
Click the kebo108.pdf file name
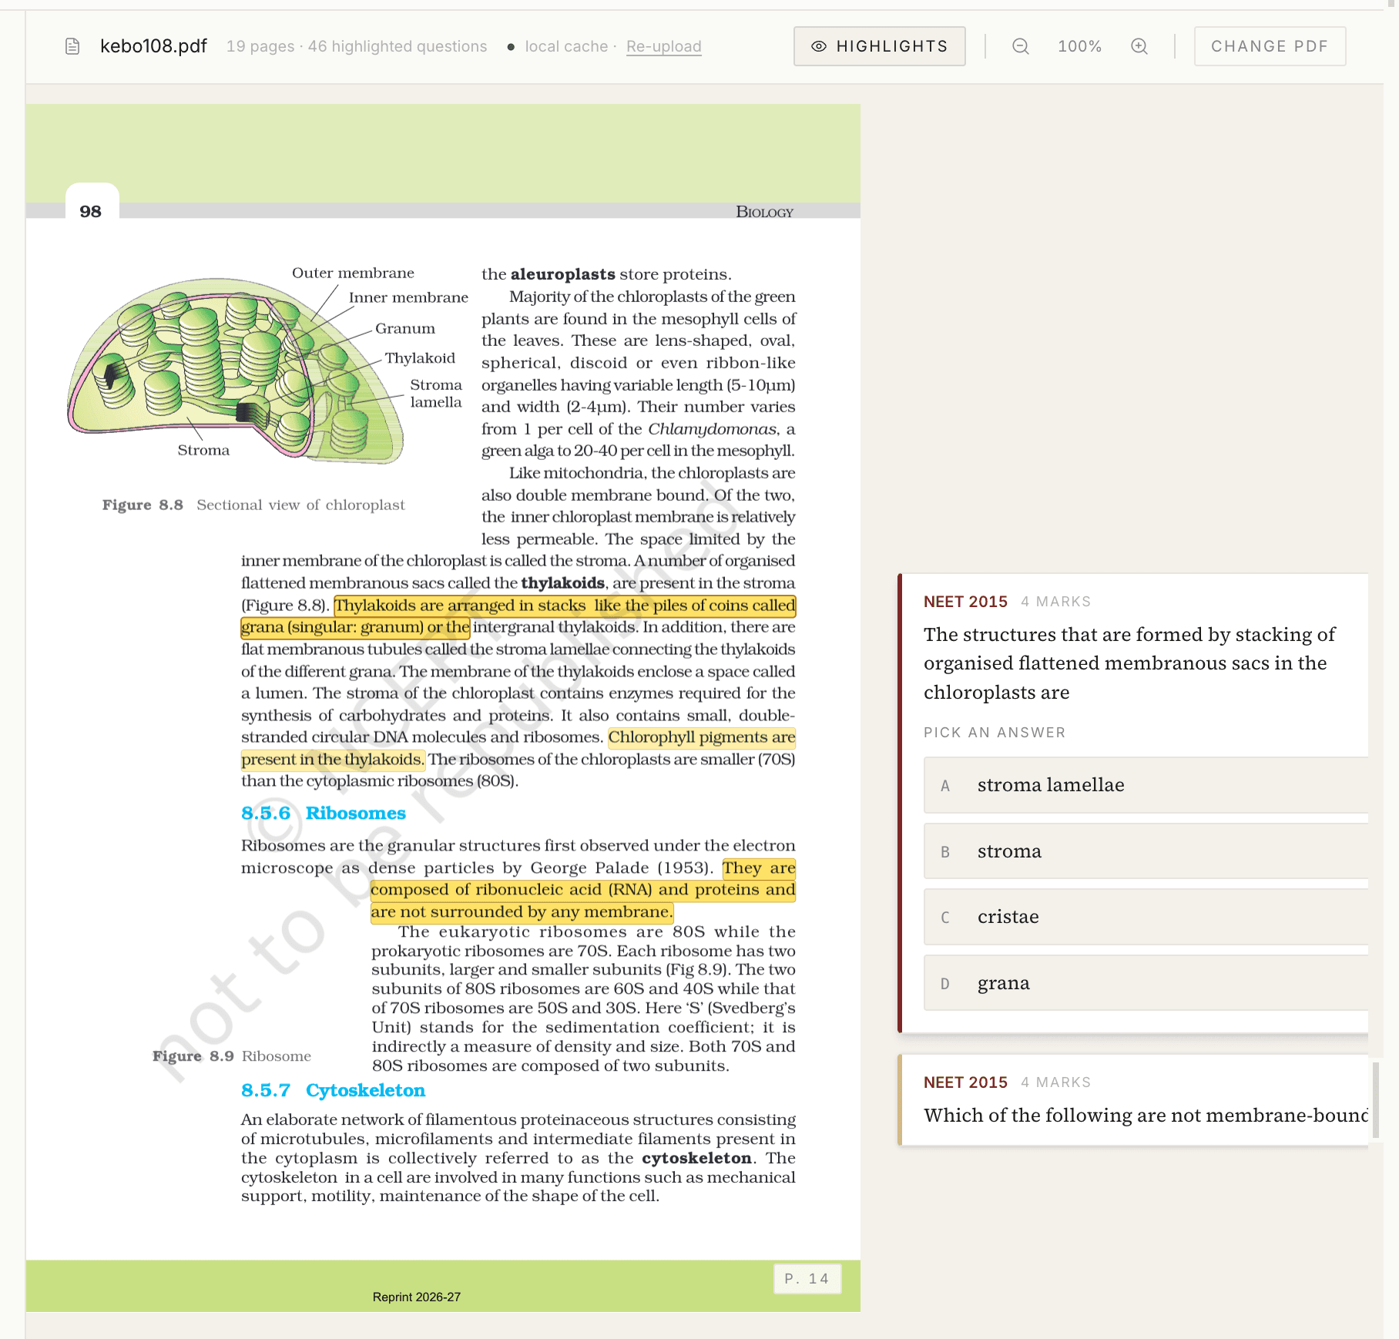pos(153,46)
